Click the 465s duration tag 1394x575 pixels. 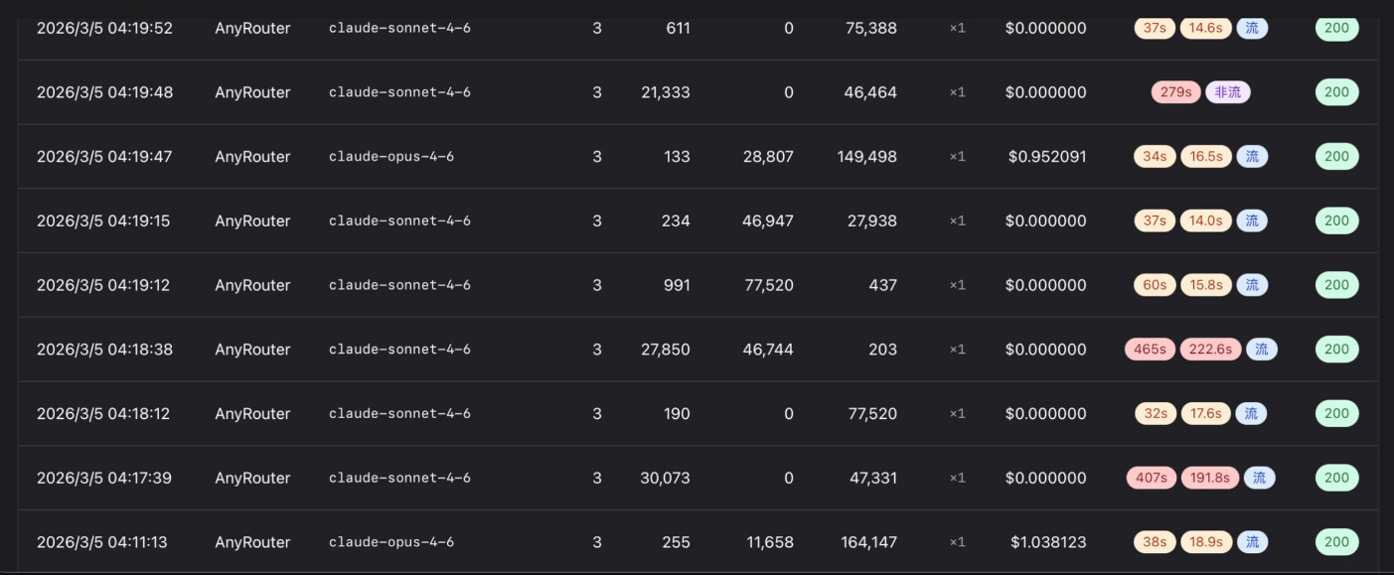click(x=1150, y=350)
